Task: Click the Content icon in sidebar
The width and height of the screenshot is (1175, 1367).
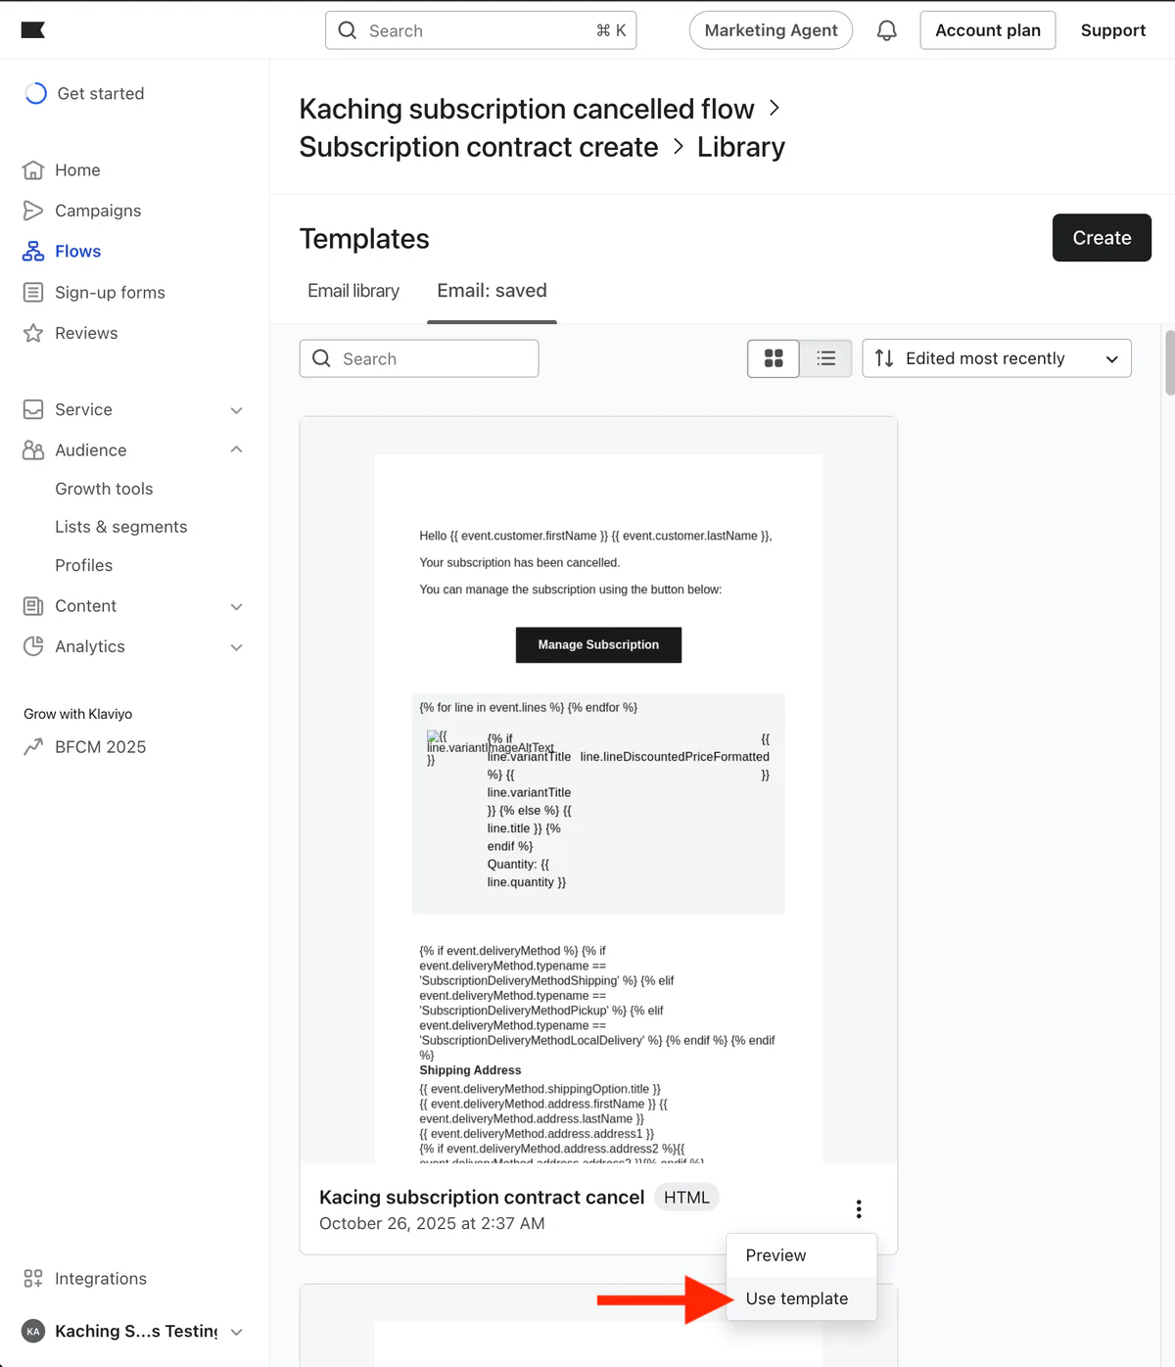Action: (33, 606)
